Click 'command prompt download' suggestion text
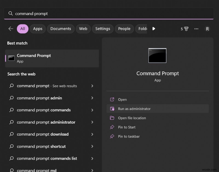Screen dimensions: 219x172 pyautogui.click(x=43, y=134)
